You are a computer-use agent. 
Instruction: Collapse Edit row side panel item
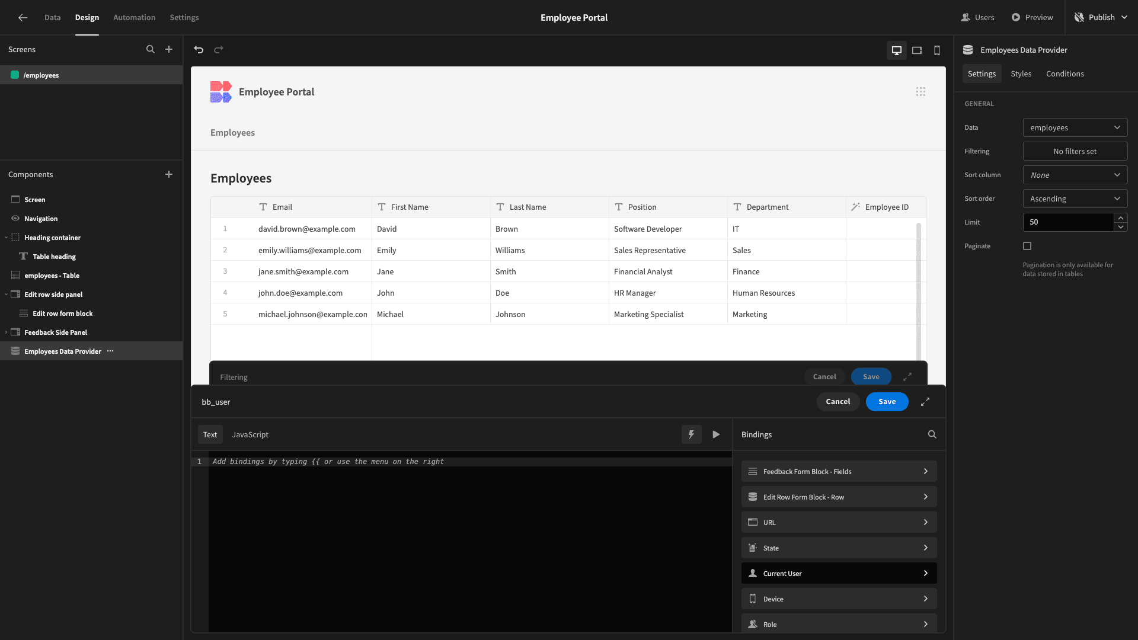(6, 295)
